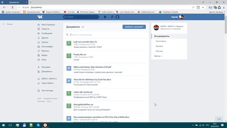Open browser menu hamburger icon
Screen dimensions: 227x128
[x=203, y=2]
